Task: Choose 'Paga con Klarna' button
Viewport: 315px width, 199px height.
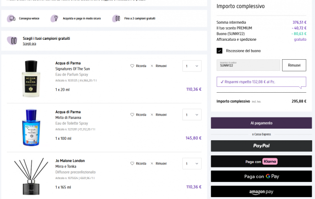Action: [261, 161]
